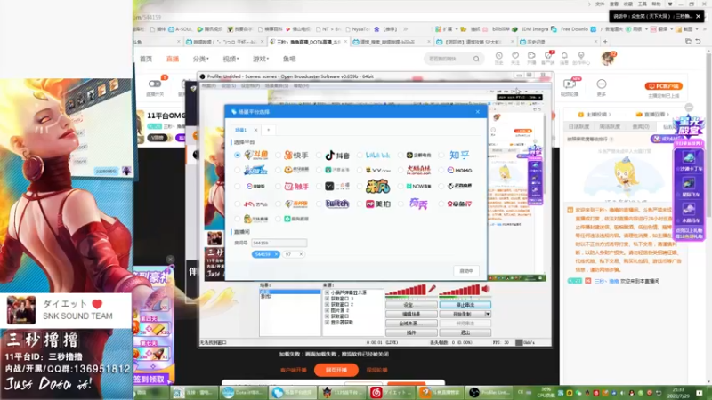Add a new scene tab with plus

269,130
